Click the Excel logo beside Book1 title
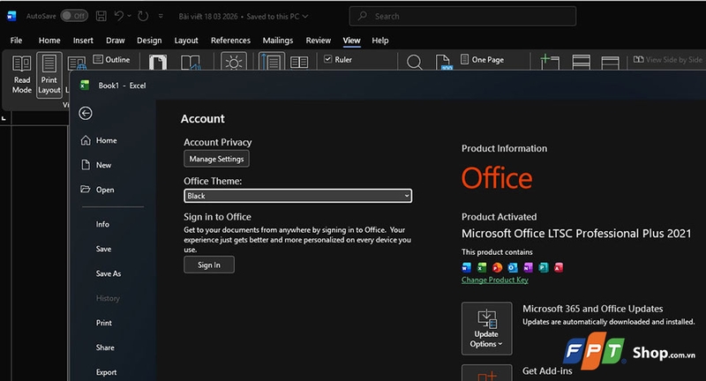Screen dimensions: 706x381 pyautogui.click(x=84, y=85)
